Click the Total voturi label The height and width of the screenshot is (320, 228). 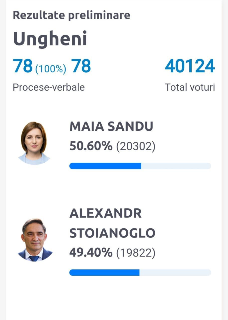point(190,87)
